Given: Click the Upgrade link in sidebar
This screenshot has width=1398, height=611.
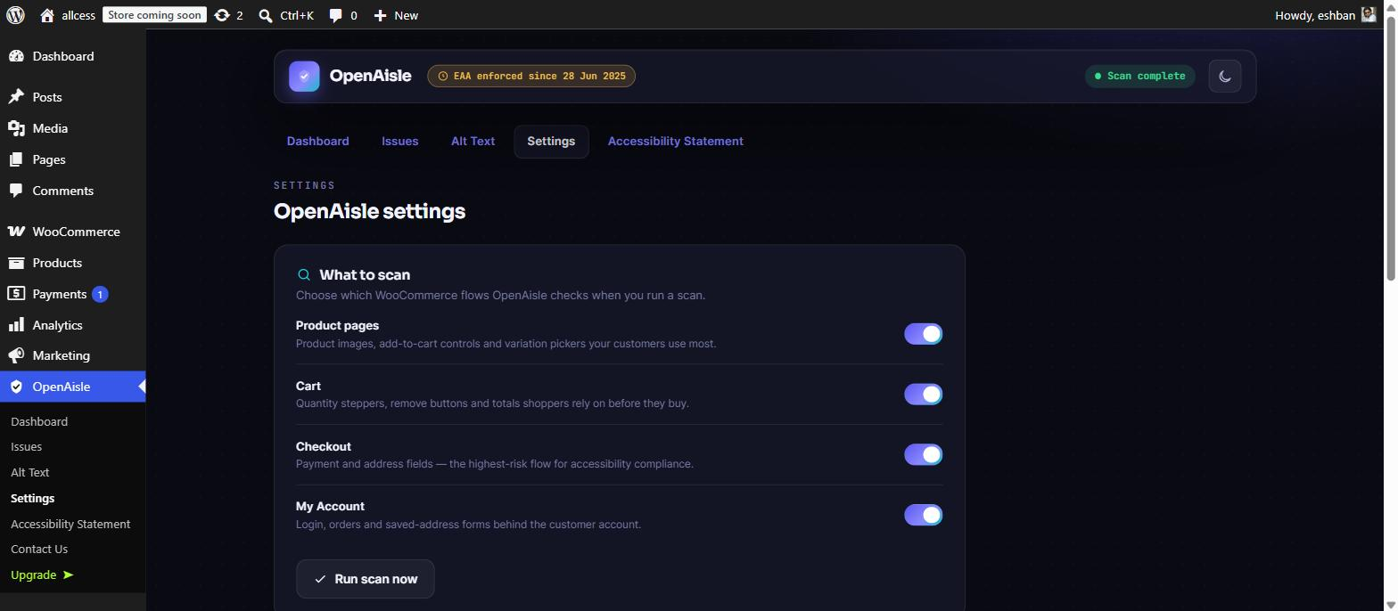Looking at the screenshot, I should 42,575.
